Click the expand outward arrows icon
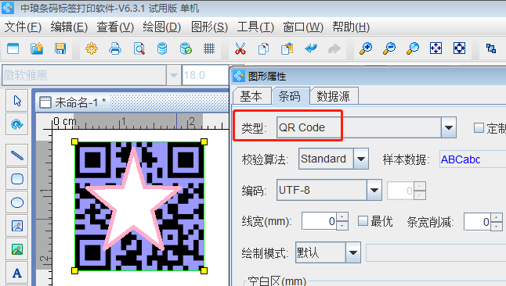The width and height of the screenshot is (506, 286). click(459, 48)
